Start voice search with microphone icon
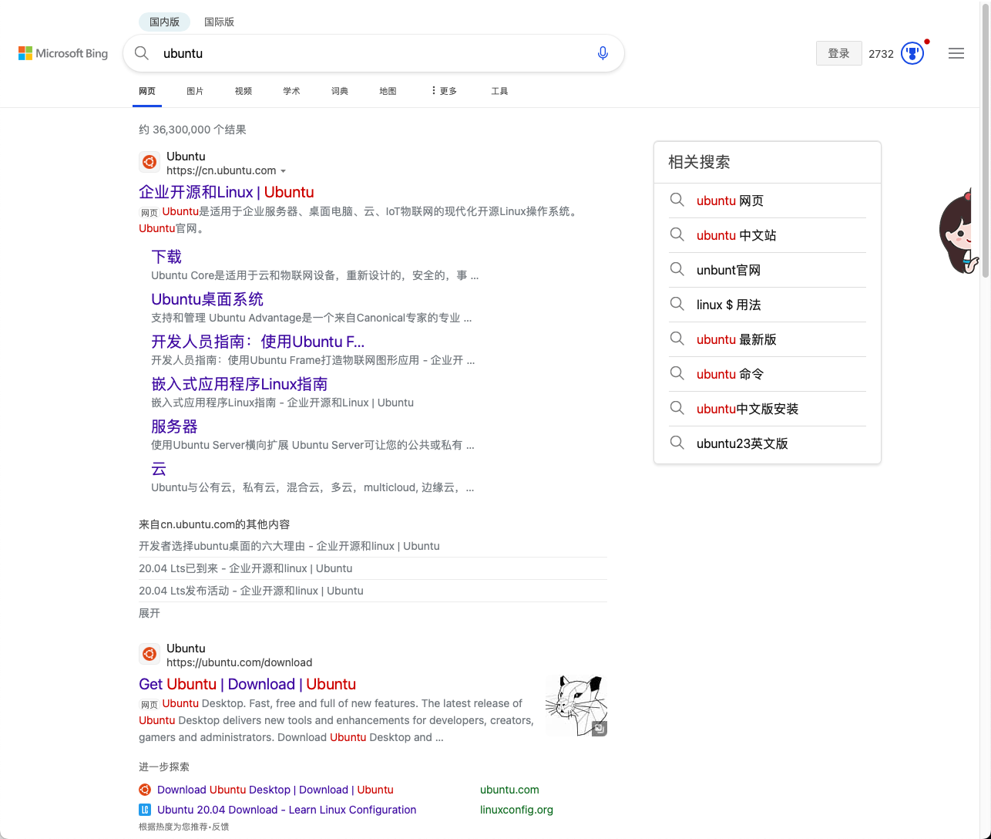Image resolution: width=991 pixels, height=839 pixels. pos(603,53)
